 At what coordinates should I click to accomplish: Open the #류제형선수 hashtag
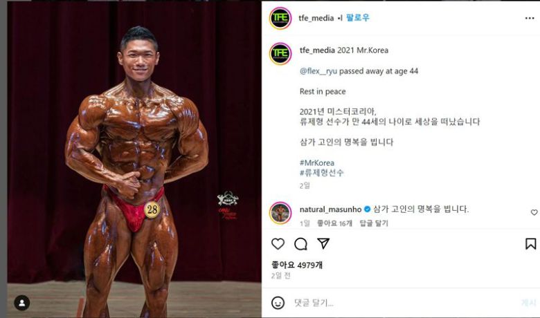pyautogui.click(x=321, y=173)
